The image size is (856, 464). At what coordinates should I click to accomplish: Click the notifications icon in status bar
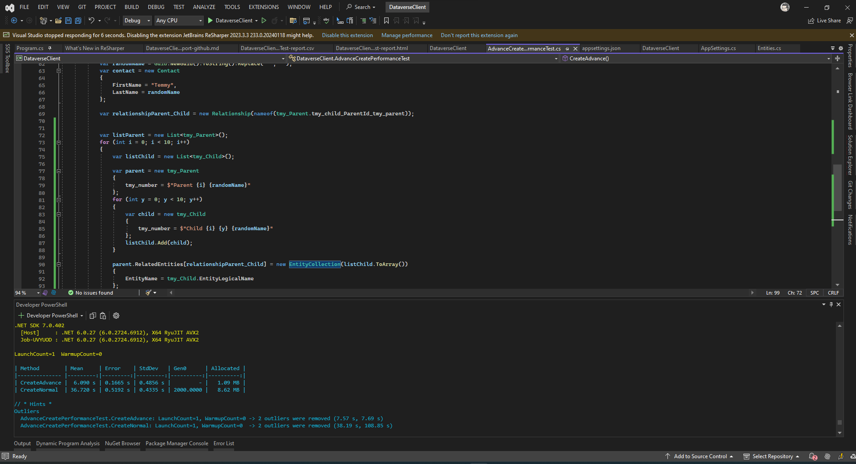(x=813, y=456)
